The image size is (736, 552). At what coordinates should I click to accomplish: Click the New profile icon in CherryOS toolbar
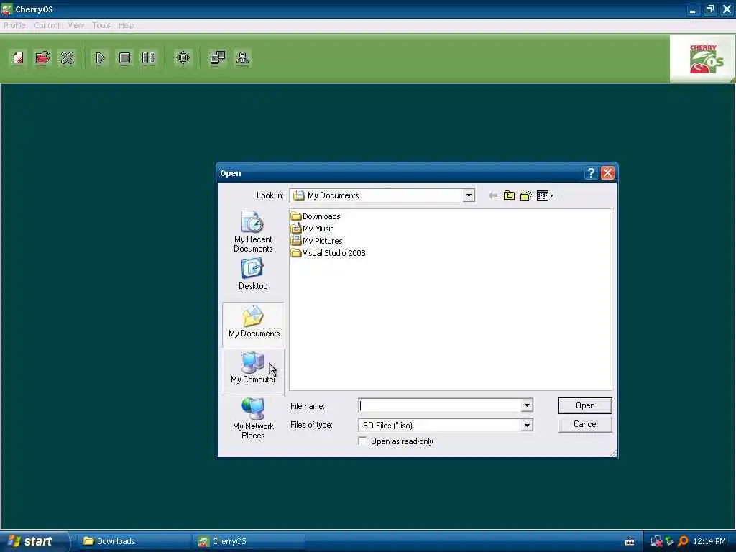tap(18, 57)
